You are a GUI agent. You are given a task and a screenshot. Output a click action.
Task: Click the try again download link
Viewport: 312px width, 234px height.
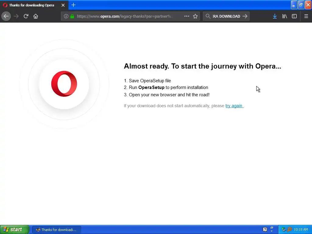(234, 106)
